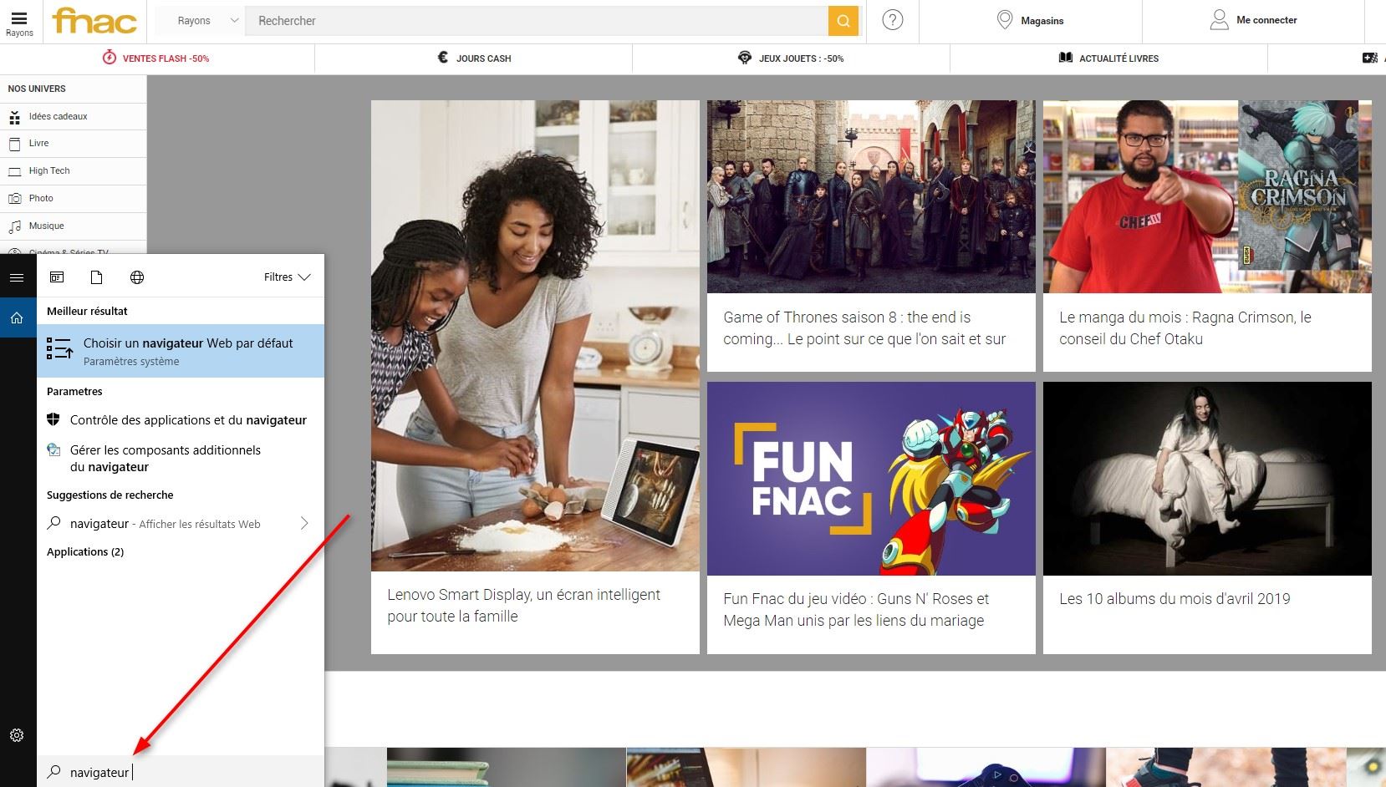Screen dimensions: 1386x787
Task: Open Ventes Flash -50% tab
Action: click(x=157, y=58)
